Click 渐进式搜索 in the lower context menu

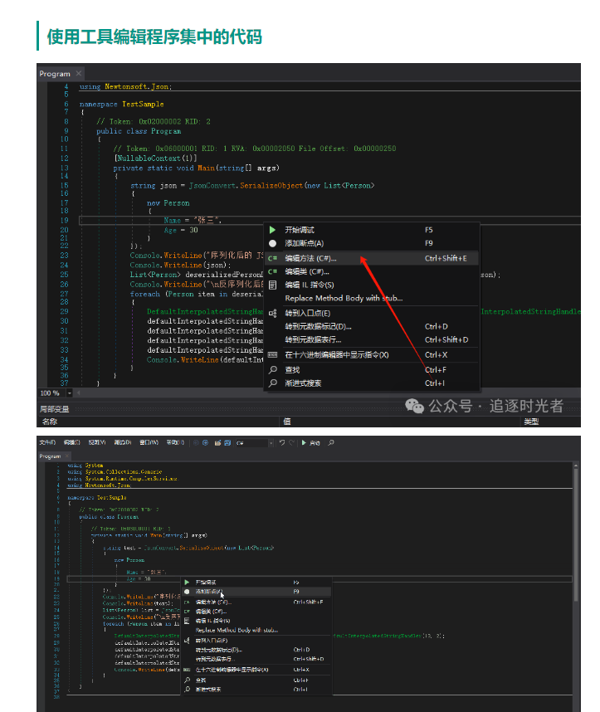257,690
